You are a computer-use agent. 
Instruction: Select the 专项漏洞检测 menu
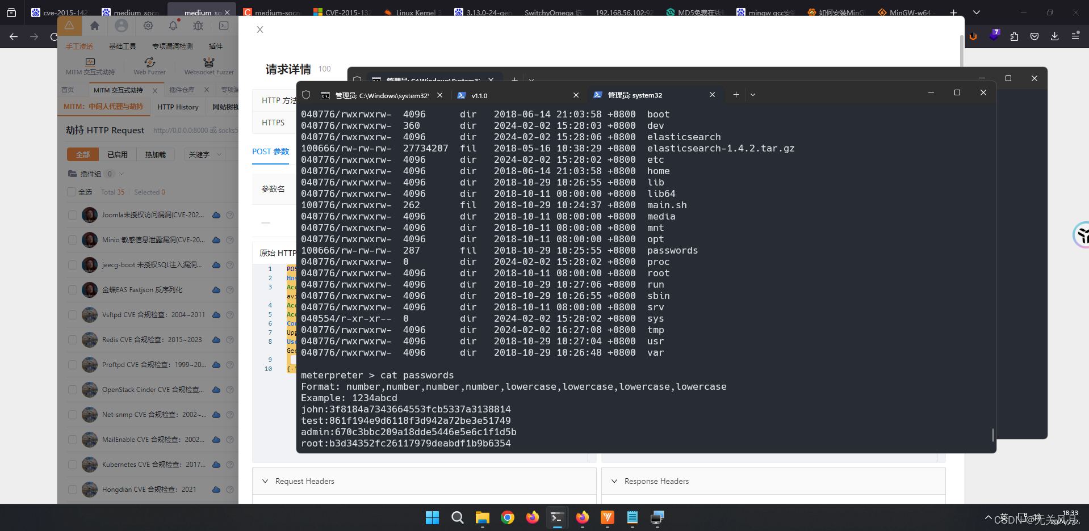tap(173, 47)
